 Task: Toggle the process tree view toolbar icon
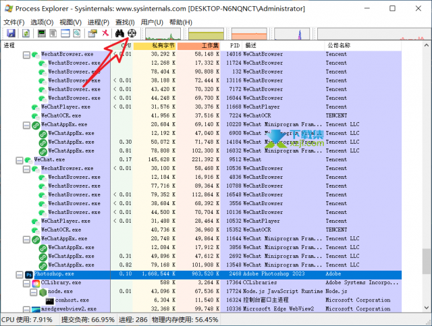tap(53, 33)
